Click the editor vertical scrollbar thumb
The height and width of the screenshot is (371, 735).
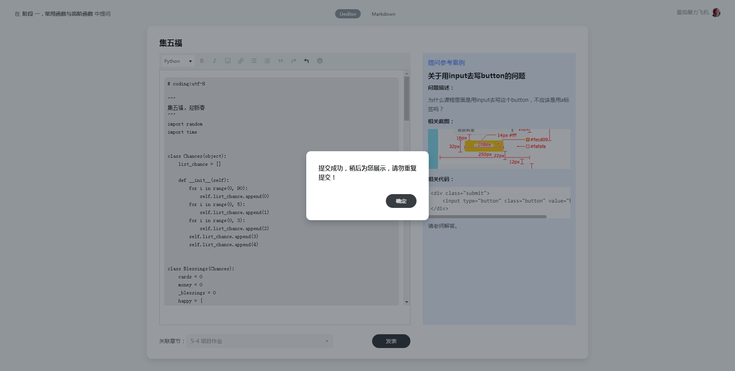pyautogui.click(x=407, y=98)
